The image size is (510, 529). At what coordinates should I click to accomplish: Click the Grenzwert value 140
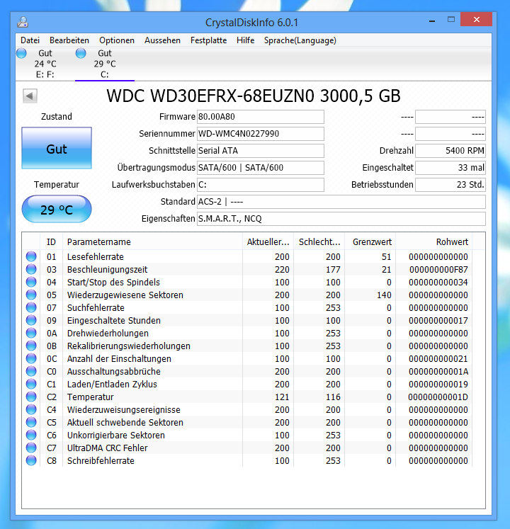pos(384,295)
